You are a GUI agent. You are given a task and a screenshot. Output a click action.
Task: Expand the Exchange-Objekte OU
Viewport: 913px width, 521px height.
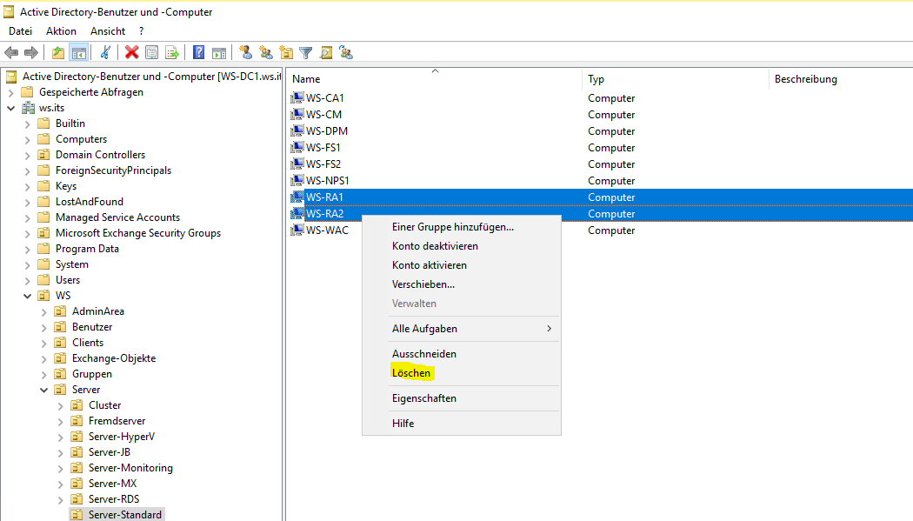[x=43, y=358]
